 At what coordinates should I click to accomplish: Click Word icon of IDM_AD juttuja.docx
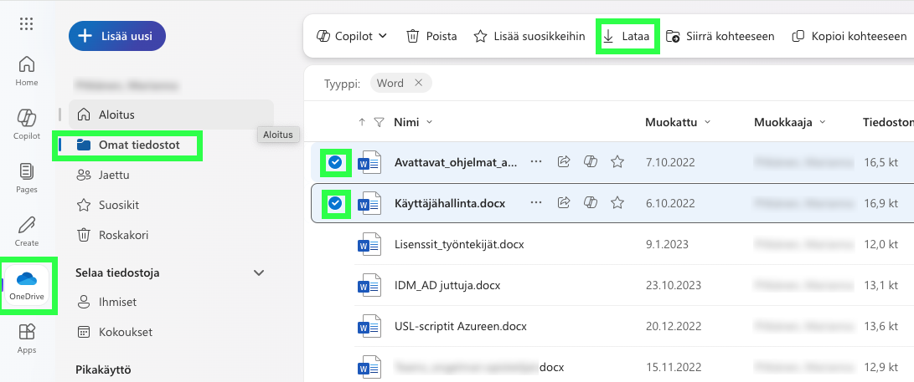(369, 286)
